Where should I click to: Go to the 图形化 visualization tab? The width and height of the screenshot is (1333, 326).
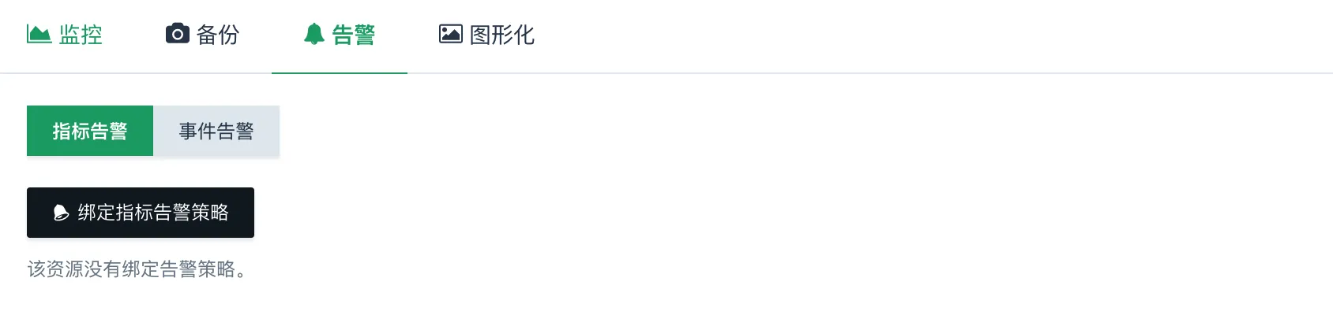coord(486,35)
